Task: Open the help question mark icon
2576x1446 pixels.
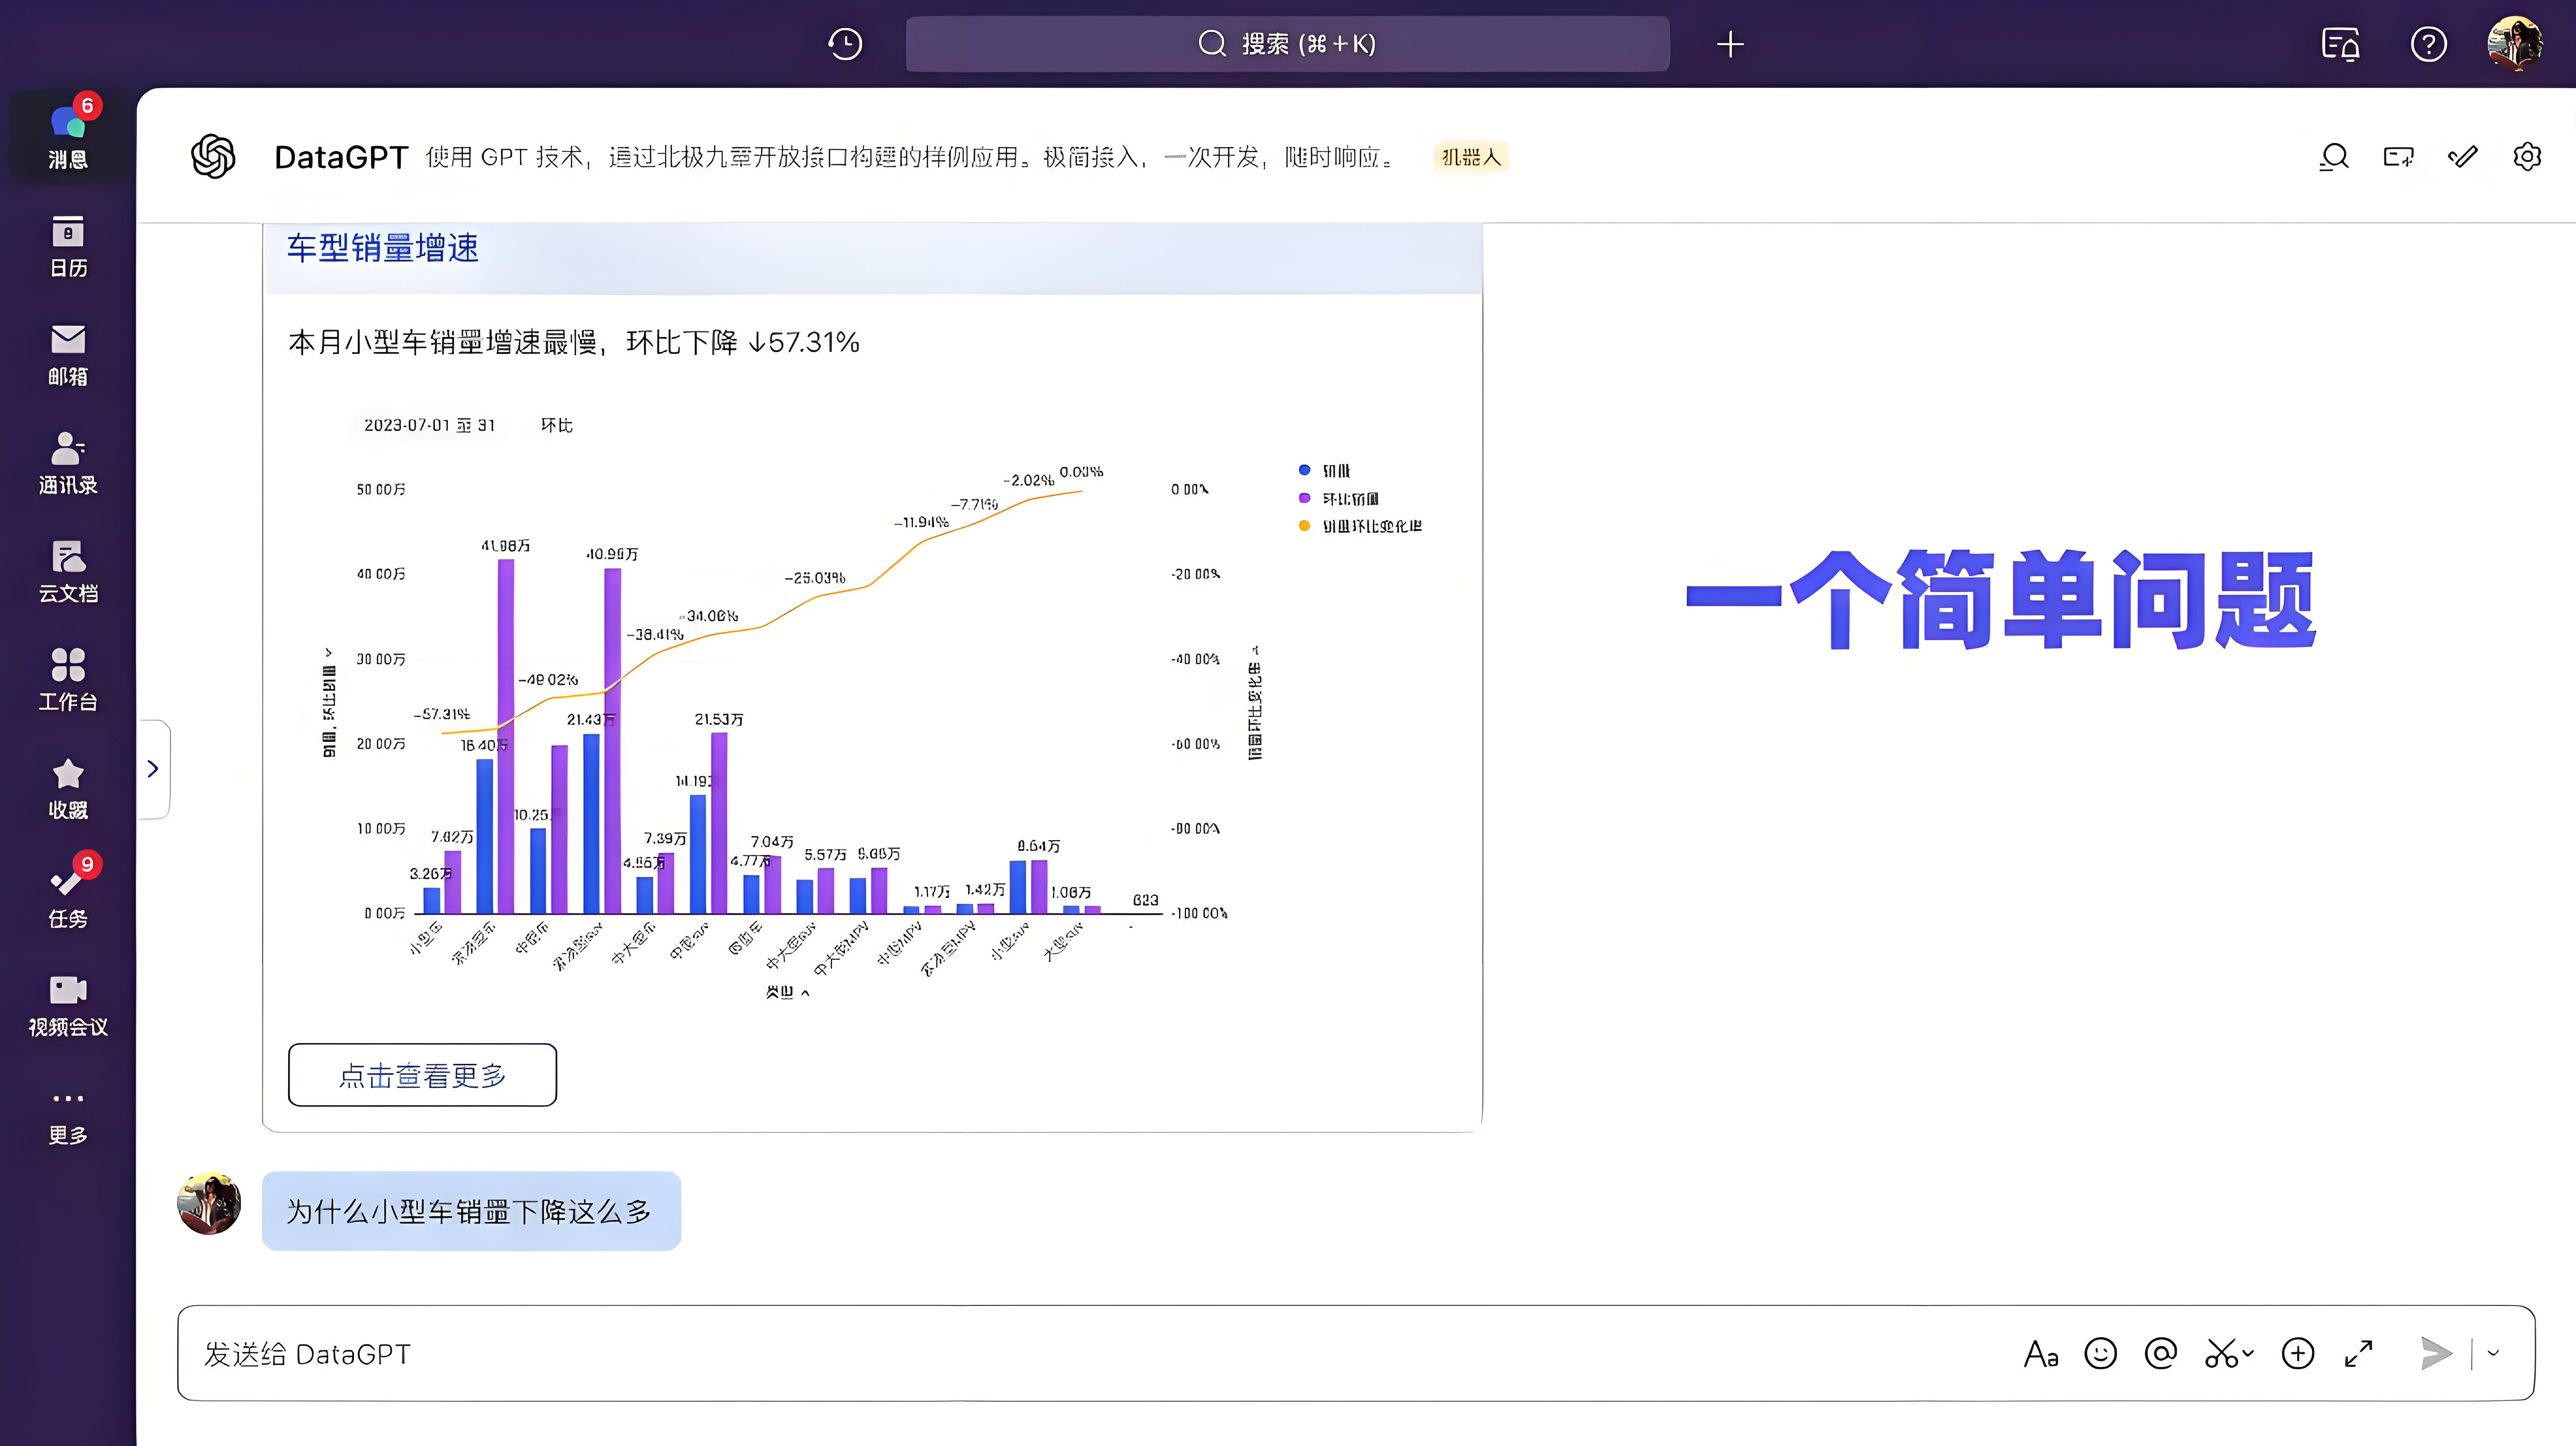Action: coord(2428,44)
